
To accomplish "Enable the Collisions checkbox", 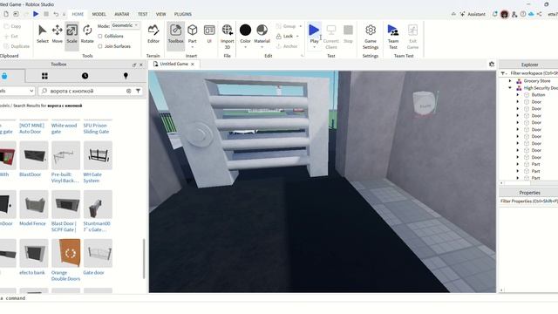I will pyautogui.click(x=100, y=37).
